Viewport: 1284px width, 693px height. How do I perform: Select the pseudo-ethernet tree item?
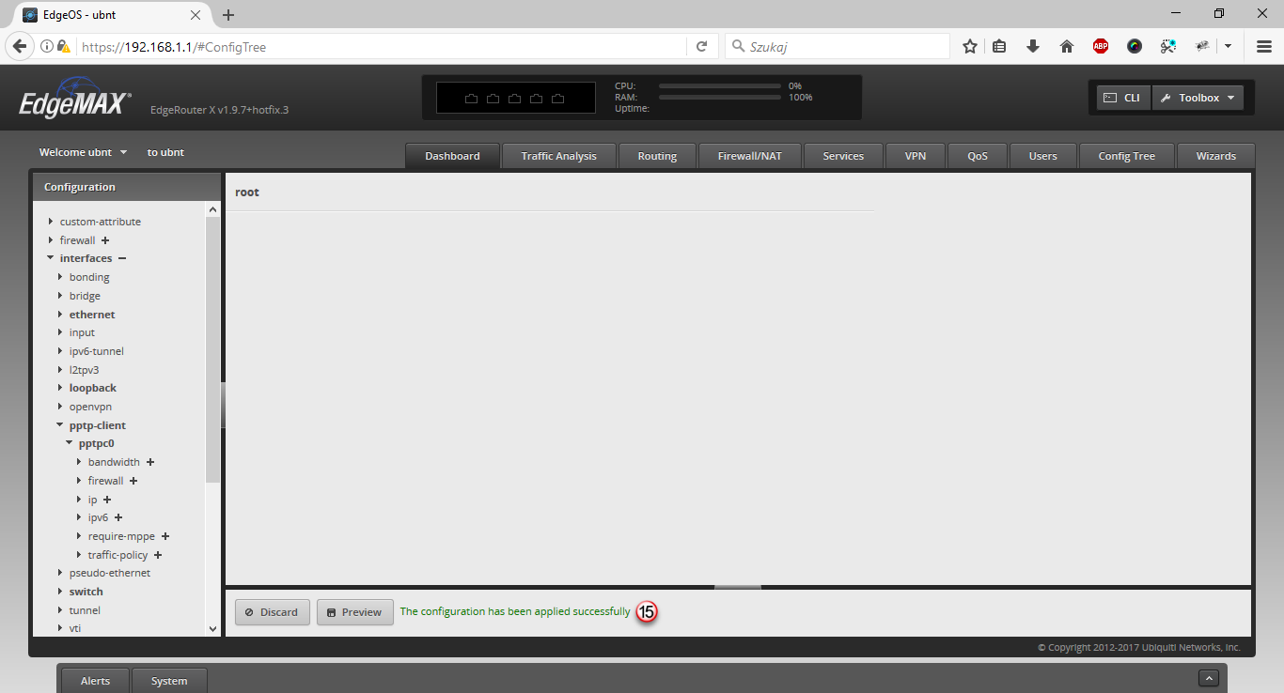click(110, 573)
